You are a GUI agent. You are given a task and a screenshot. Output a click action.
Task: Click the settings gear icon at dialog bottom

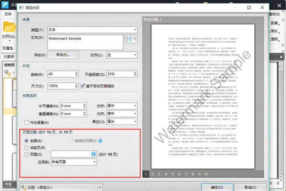23,187
